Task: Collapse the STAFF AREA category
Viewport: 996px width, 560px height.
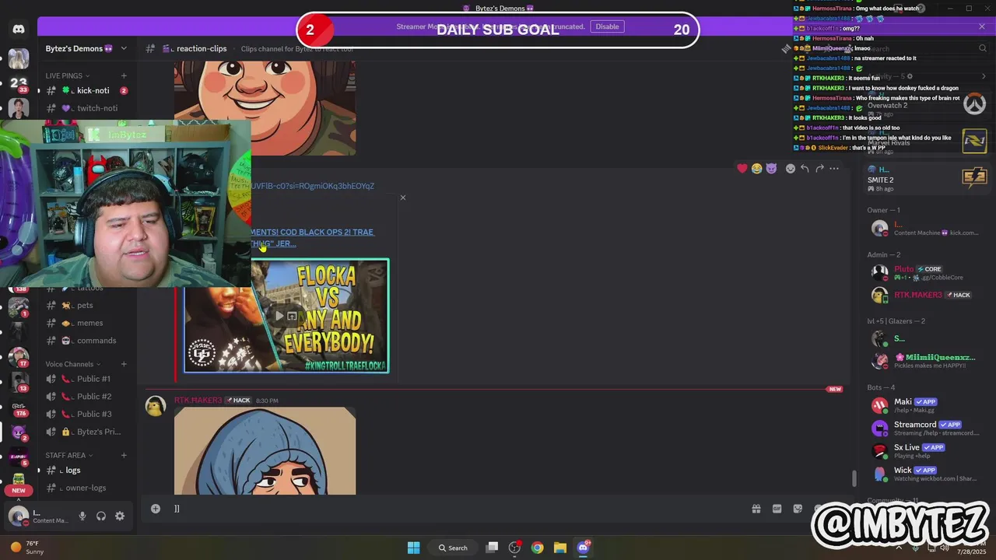Action: tap(68, 455)
